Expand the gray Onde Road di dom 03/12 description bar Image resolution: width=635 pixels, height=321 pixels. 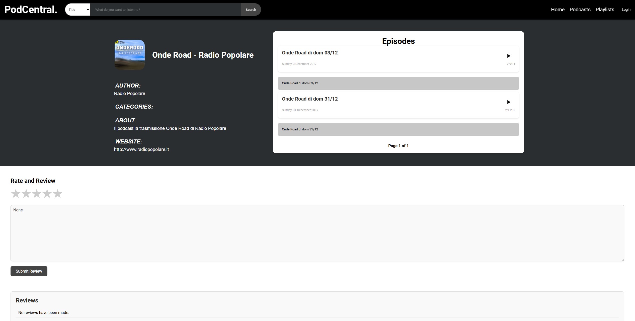[398, 83]
